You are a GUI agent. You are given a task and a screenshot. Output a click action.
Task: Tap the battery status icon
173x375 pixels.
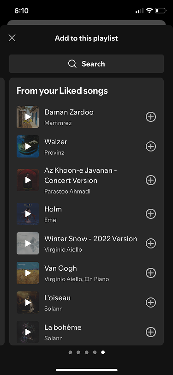pos(161,11)
